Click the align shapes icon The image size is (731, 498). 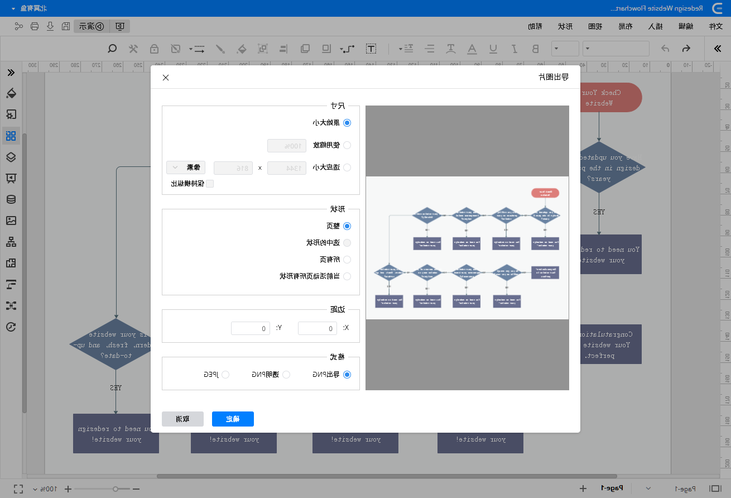[x=284, y=49]
